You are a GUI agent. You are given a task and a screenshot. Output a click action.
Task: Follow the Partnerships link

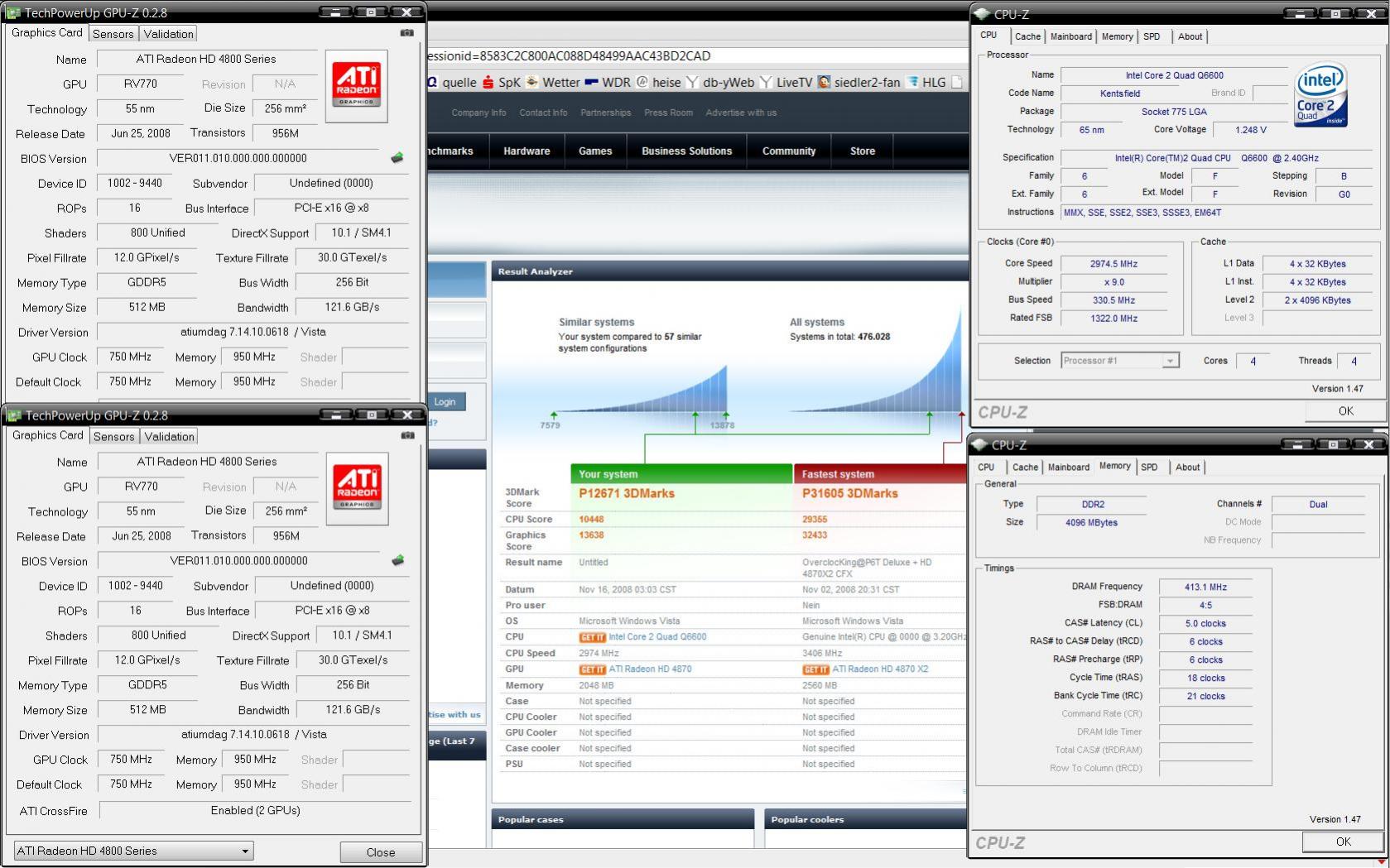[x=605, y=113]
